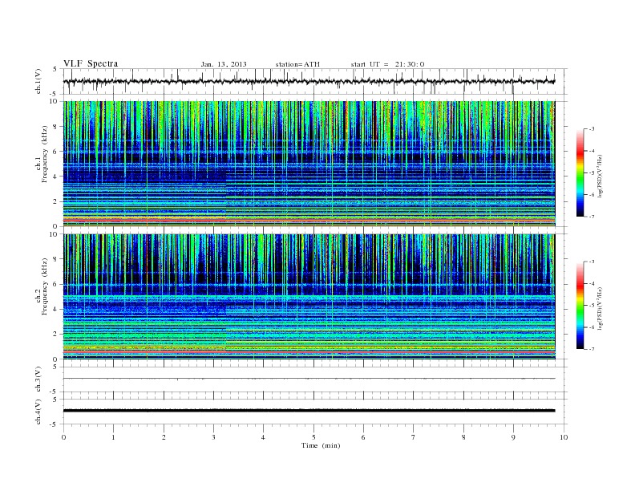This screenshot has width=635, height=491.
Task: Click the ch.2 spectrogram color bar
Action: (580, 305)
